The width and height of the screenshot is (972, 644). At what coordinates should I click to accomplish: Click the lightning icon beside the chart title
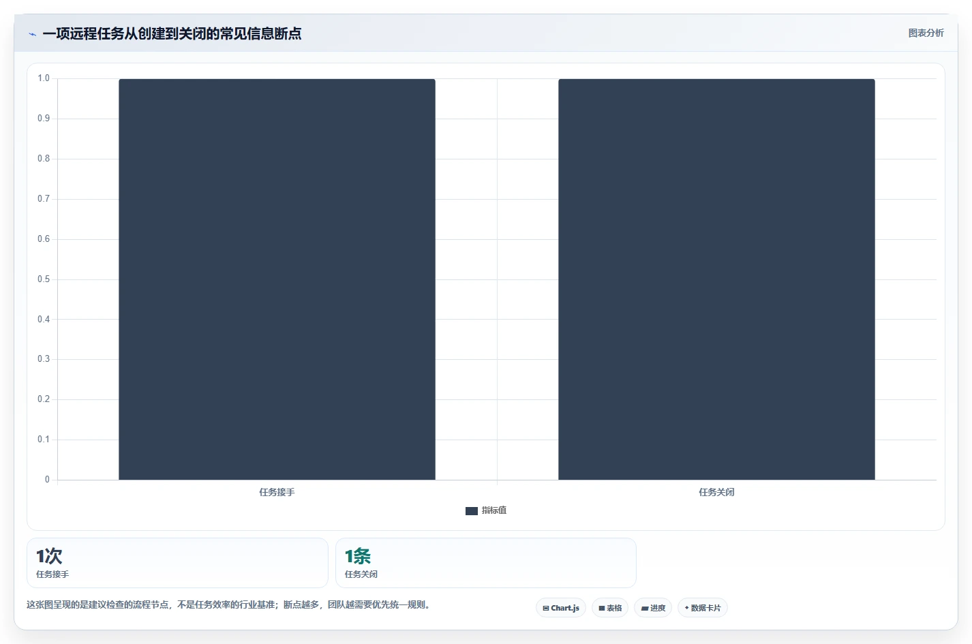[32, 34]
